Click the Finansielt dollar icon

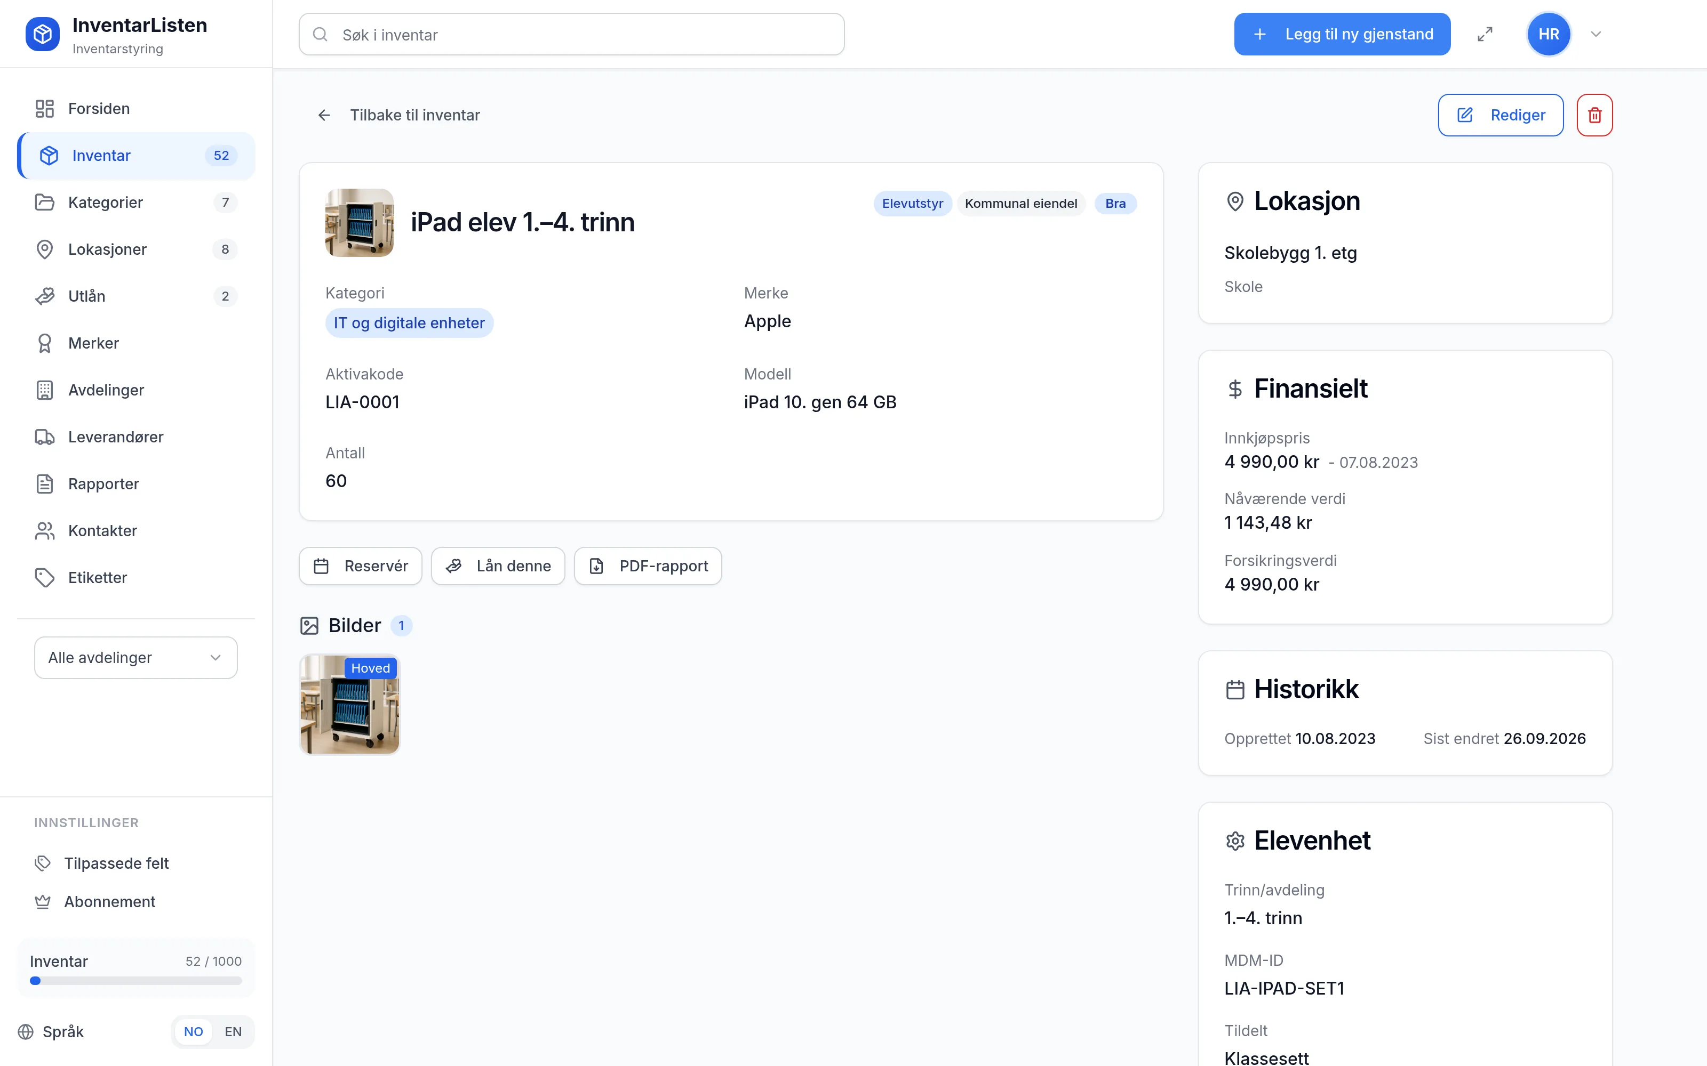(1235, 389)
